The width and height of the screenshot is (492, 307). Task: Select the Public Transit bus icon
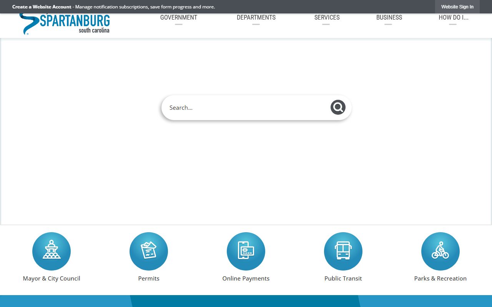[x=343, y=251]
